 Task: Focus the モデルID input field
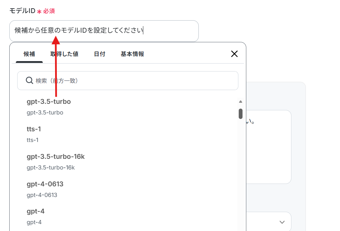point(104,31)
